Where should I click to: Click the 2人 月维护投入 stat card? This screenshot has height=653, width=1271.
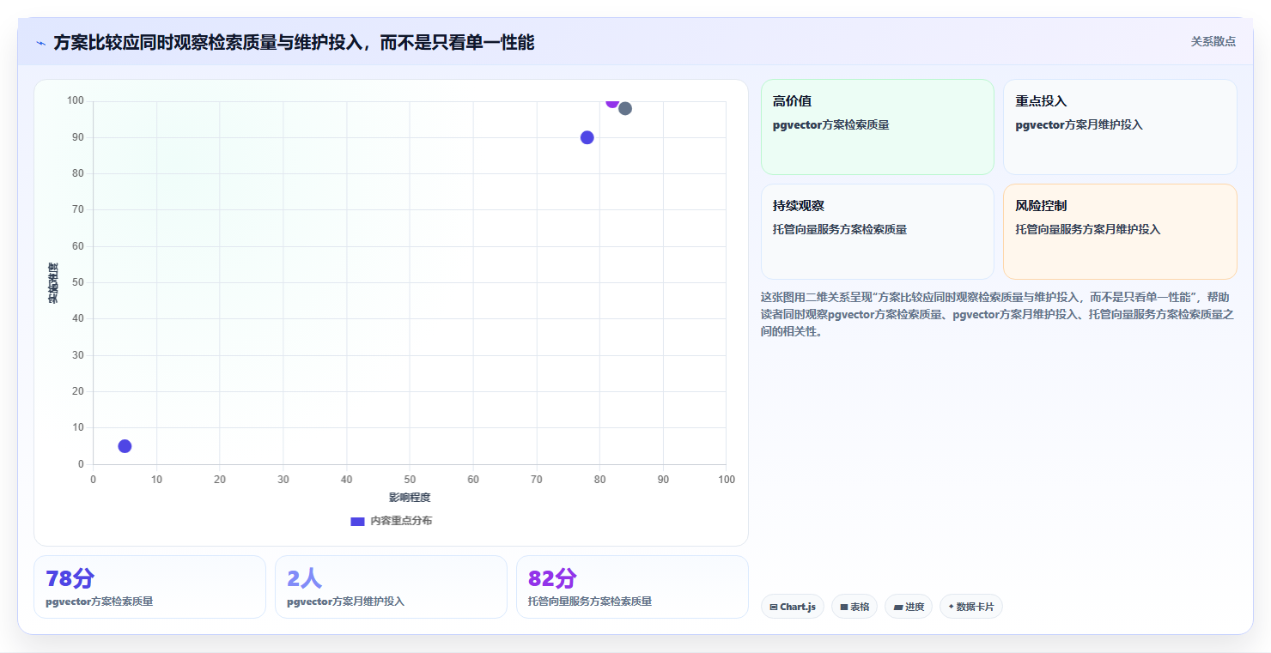click(391, 587)
